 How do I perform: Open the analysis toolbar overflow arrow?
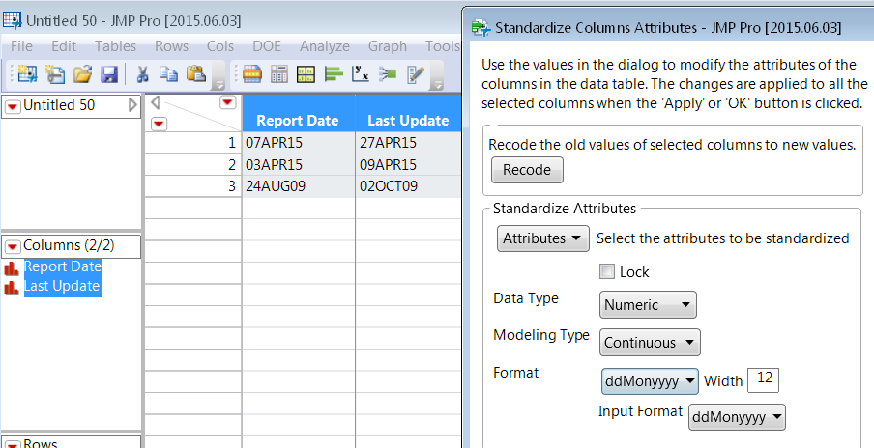coord(438,82)
